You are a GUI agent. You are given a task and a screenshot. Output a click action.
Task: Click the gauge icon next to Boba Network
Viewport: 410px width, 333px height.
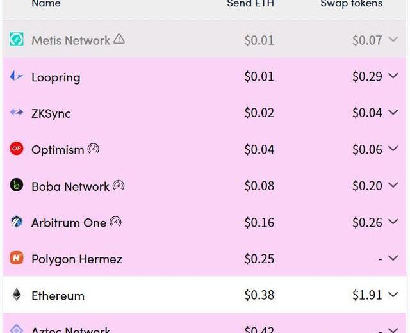pos(119,186)
